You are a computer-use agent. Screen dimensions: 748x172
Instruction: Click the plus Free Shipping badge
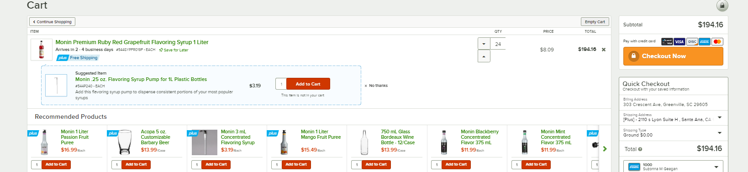(78, 58)
